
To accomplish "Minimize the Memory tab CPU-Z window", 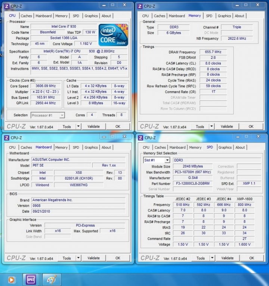I will [237, 5].
